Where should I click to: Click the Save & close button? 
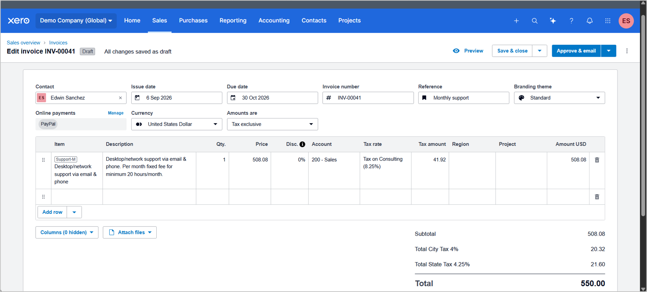pyautogui.click(x=512, y=51)
